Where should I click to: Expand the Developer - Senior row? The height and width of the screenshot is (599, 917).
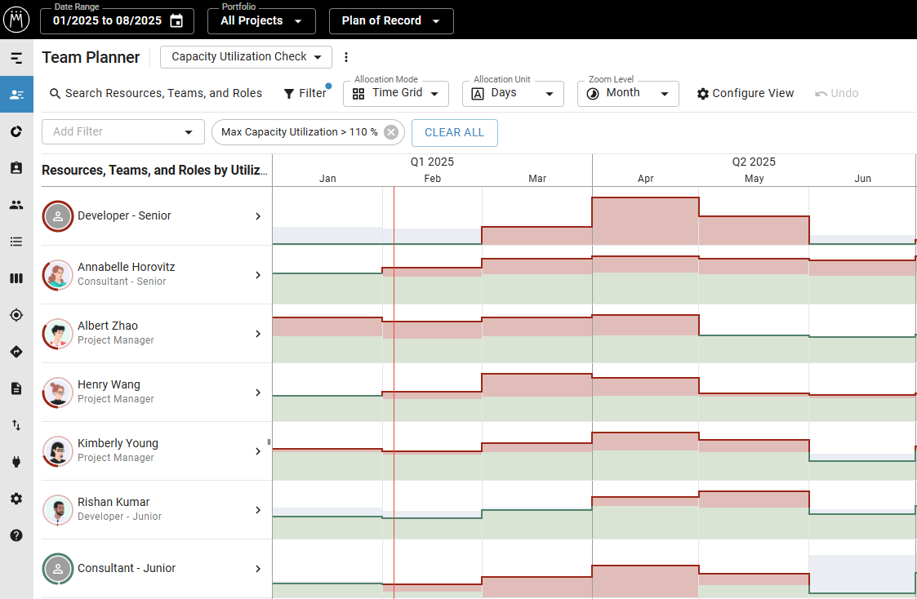pos(258,216)
